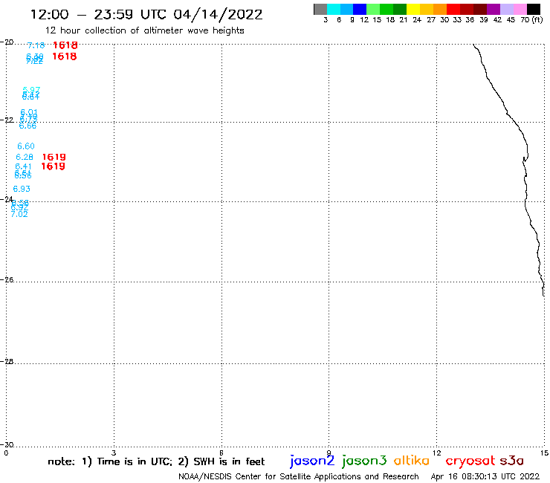
Task: Click the color bar label '45'
Action: tap(511, 20)
